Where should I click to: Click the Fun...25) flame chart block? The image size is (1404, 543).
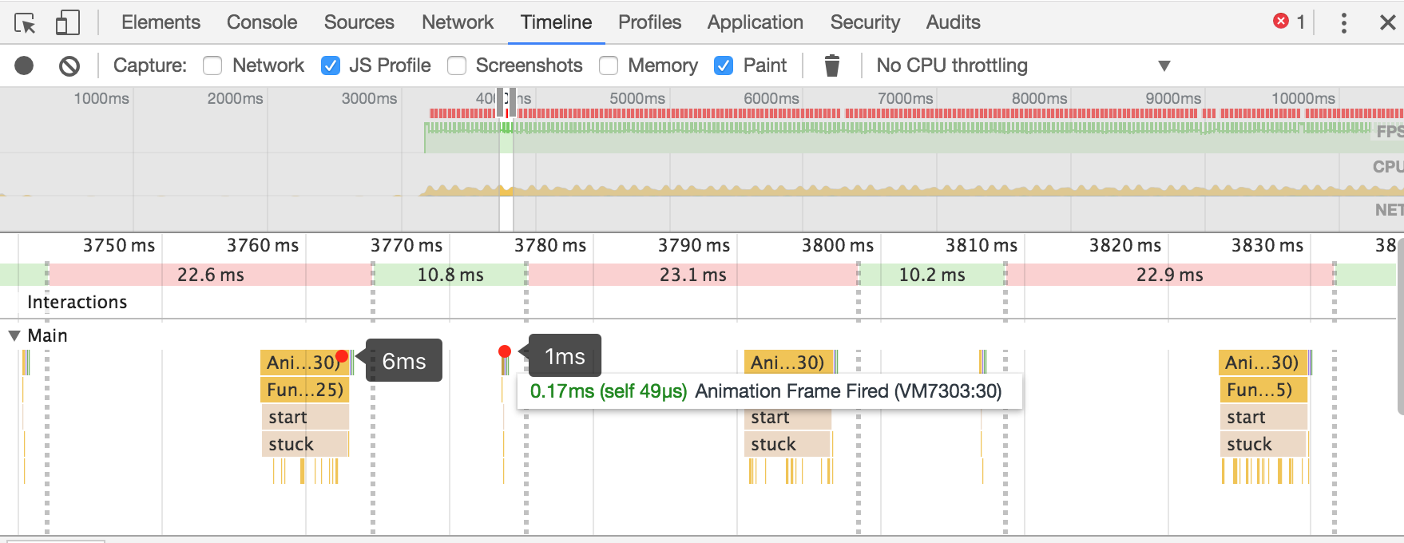[x=304, y=390]
